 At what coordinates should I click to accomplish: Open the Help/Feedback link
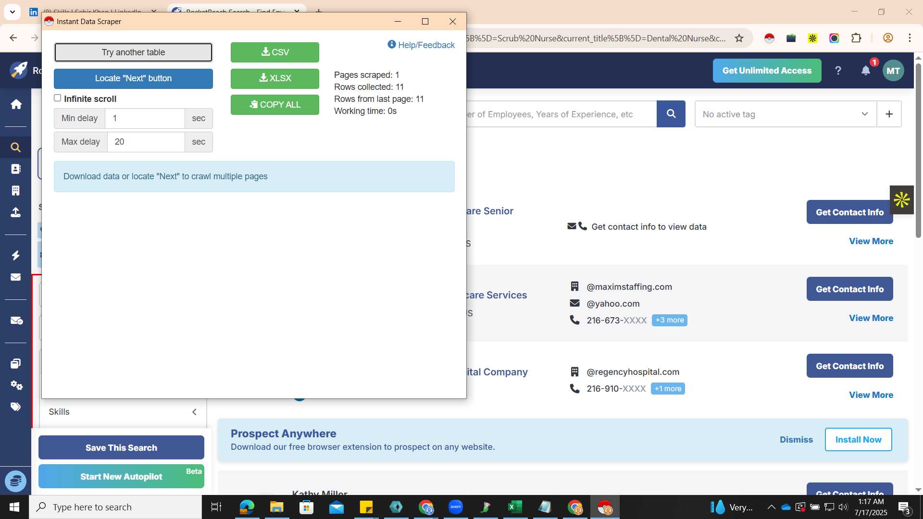point(421,45)
